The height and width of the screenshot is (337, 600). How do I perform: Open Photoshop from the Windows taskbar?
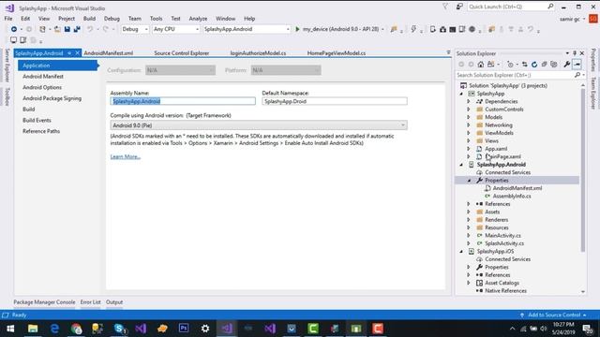[184, 329]
